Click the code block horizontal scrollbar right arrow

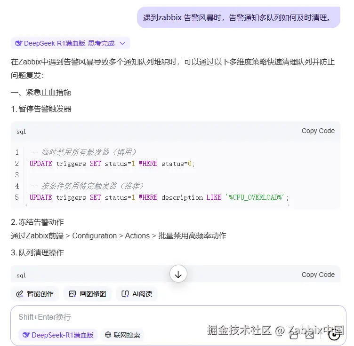289,205
